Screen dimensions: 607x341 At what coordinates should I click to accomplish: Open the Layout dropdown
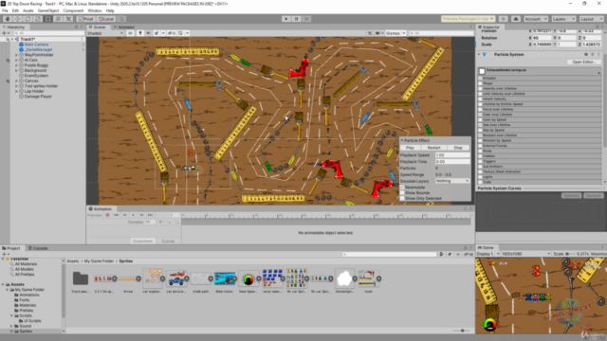pos(591,19)
